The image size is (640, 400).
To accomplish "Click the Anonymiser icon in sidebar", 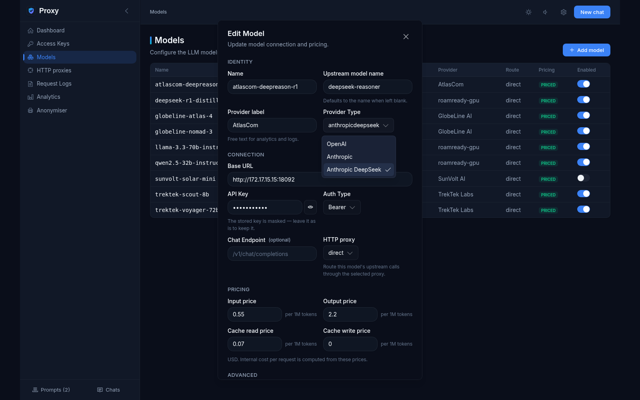I will [30, 110].
